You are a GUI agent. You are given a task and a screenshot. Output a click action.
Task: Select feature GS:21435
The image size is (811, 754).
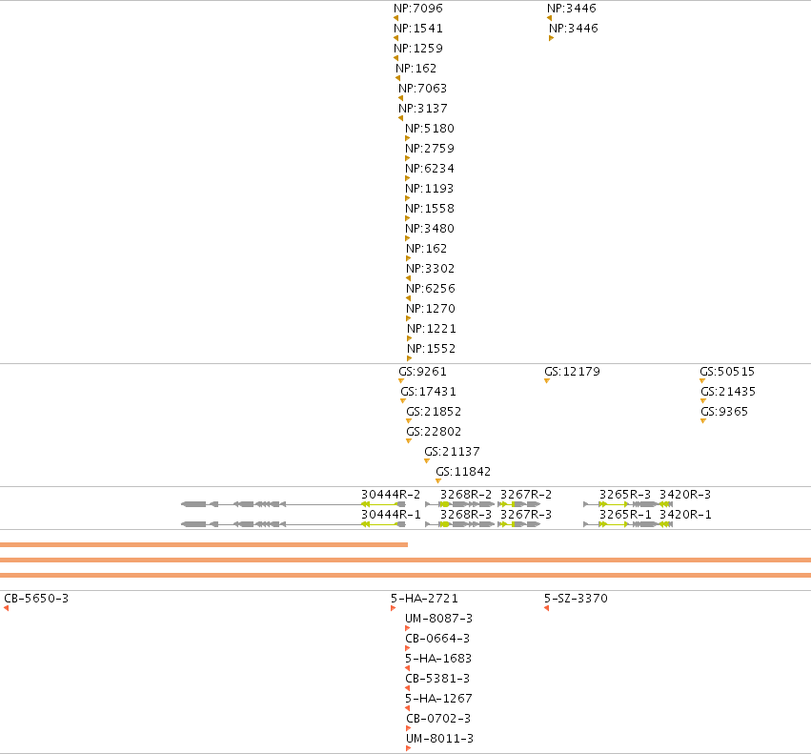pos(728,392)
